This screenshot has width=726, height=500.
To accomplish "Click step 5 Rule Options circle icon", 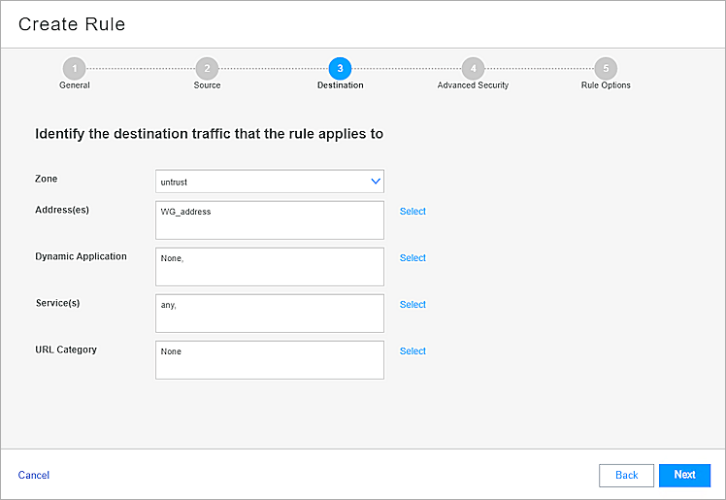I will (x=606, y=68).
